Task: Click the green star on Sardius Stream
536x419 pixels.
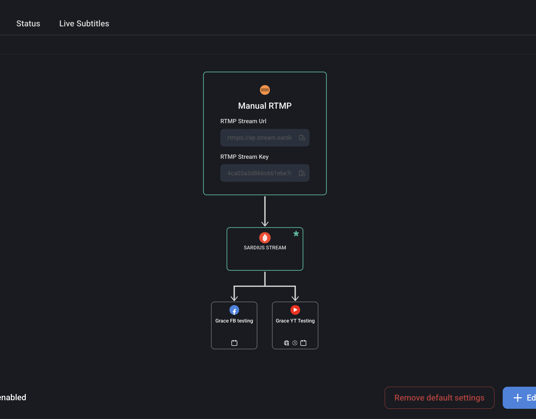Action: tap(296, 234)
